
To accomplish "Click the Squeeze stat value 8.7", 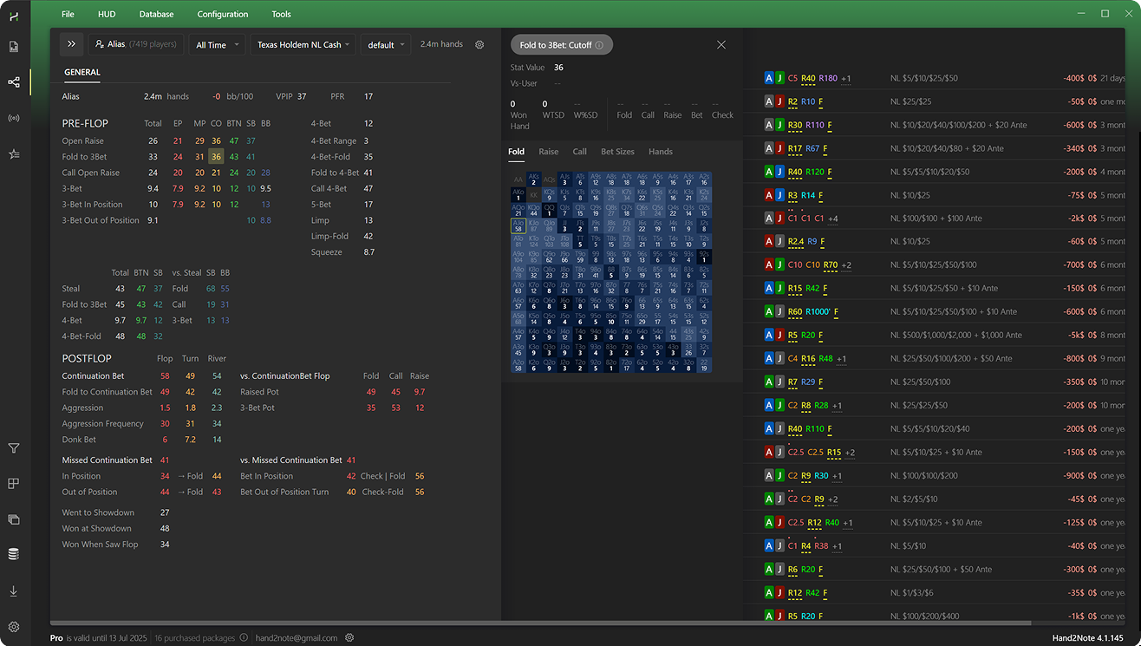I will click(369, 252).
